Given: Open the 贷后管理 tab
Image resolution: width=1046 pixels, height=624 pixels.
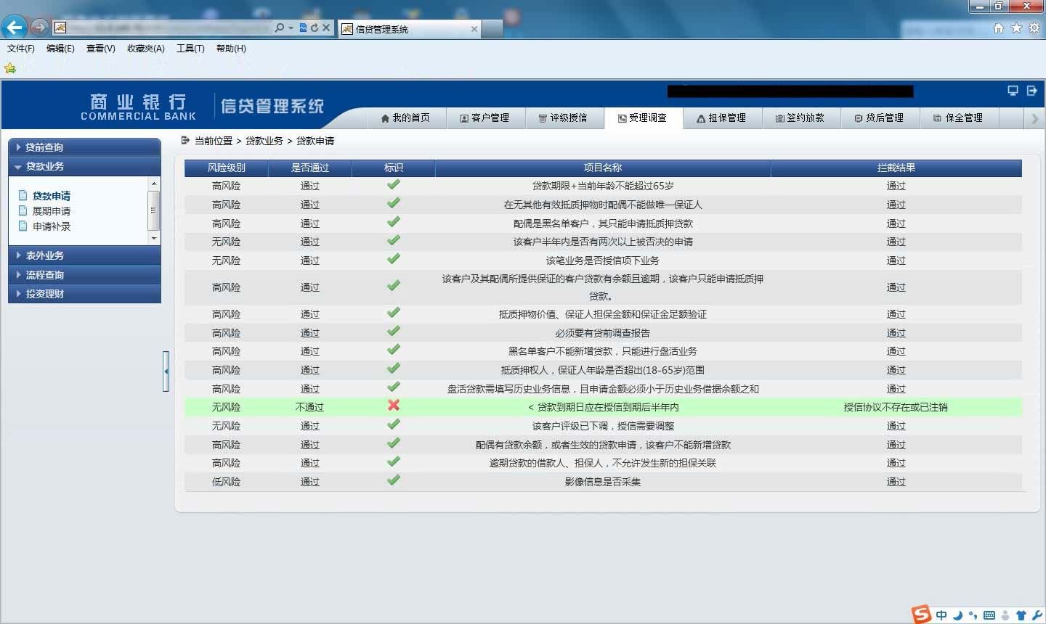Looking at the screenshot, I should point(879,118).
